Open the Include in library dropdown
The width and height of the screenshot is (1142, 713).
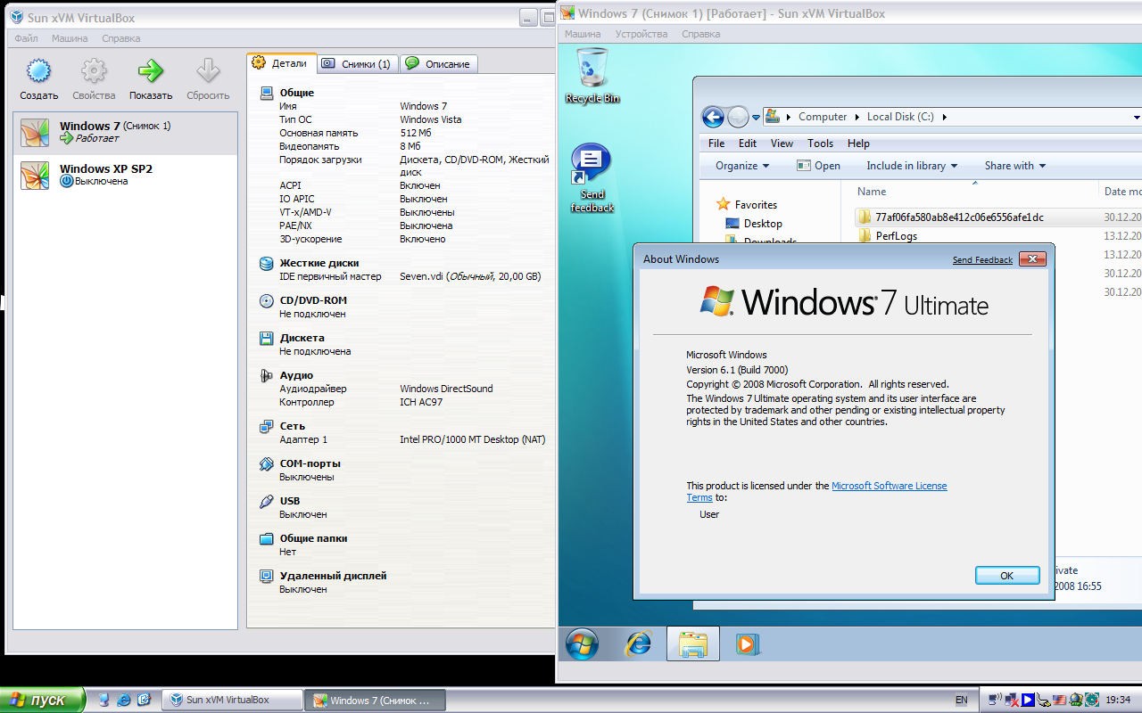tap(912, 166)
